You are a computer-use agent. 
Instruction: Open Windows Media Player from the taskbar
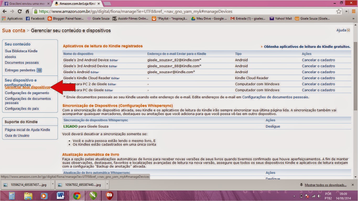pyautogui.click(x=44, y=196)
